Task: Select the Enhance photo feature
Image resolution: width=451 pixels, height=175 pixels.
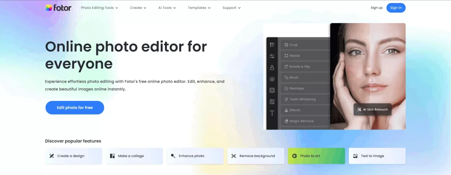Action: (195, 156)
